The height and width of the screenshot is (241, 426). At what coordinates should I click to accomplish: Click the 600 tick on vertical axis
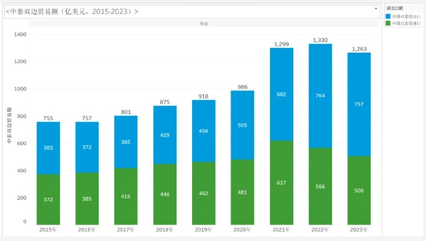pos(22,143)
